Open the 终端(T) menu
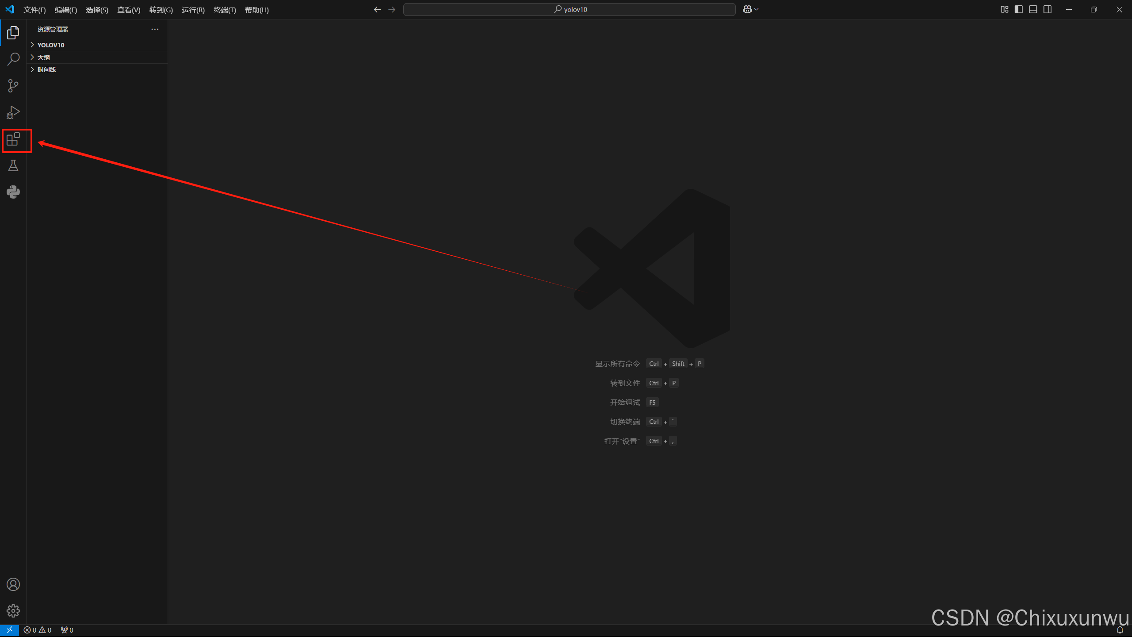The height and width of the screenshot is (637, 1132). 224,10
